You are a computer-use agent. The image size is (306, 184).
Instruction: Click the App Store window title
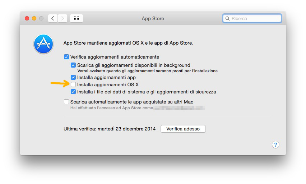(x=153, y=18)
